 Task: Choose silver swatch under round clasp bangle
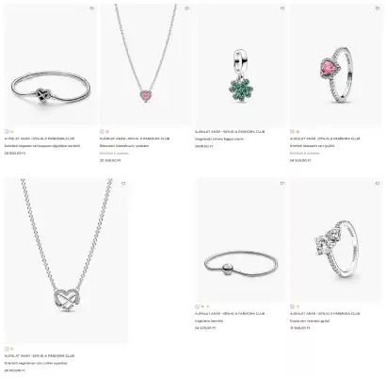click(197, 306)
